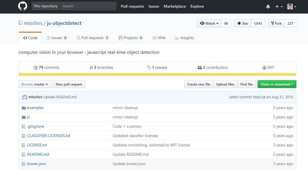The image size is (308, 171).
Task: Open the js folder
Action: coord(29,117)
